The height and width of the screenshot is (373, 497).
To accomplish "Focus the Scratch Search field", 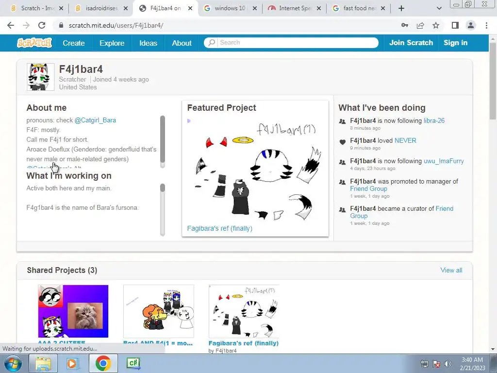I will coord(291,43).
